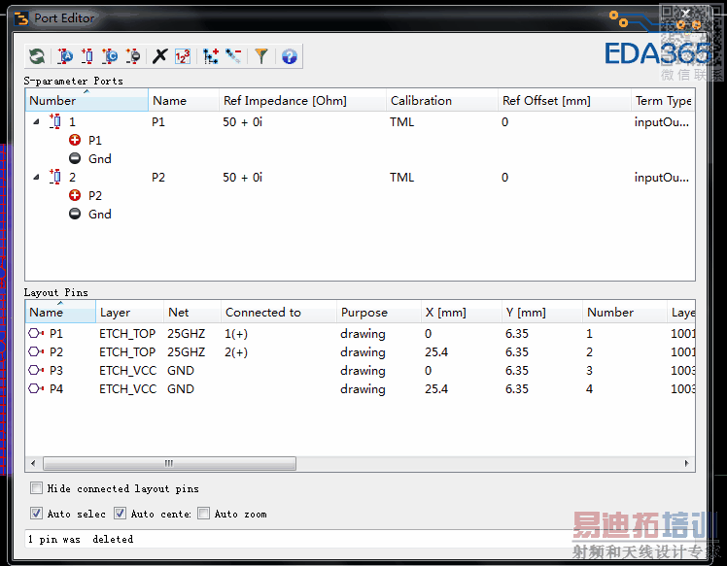Click Ref Impedance [Ohm] column header
The width and height of the screenshot is (727, 566).
302,101
